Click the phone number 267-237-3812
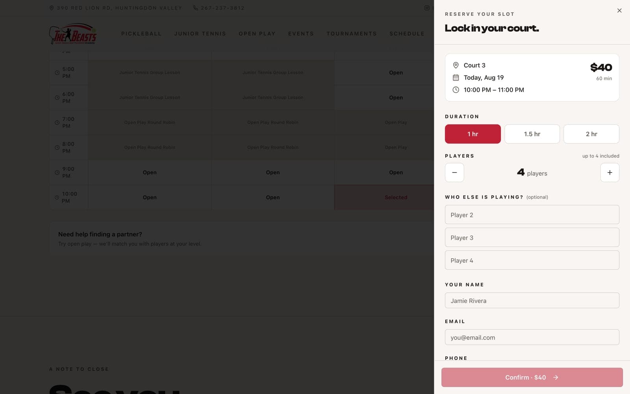 [x=222, y=8]
